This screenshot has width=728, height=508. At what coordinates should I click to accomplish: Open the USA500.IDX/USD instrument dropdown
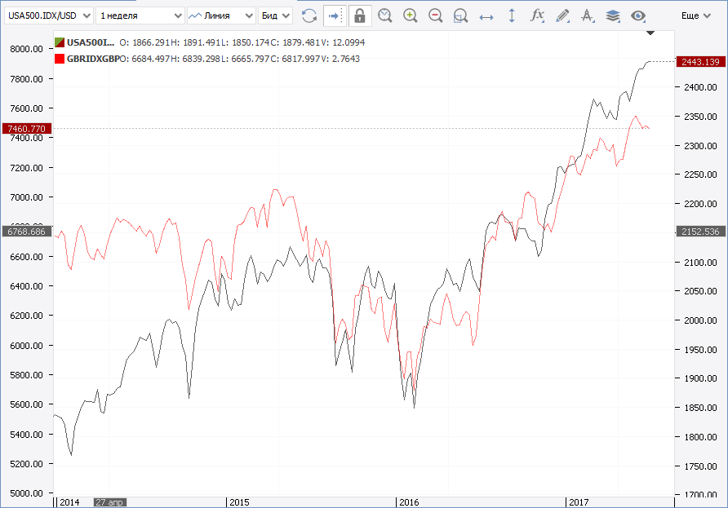click(47, 15)
